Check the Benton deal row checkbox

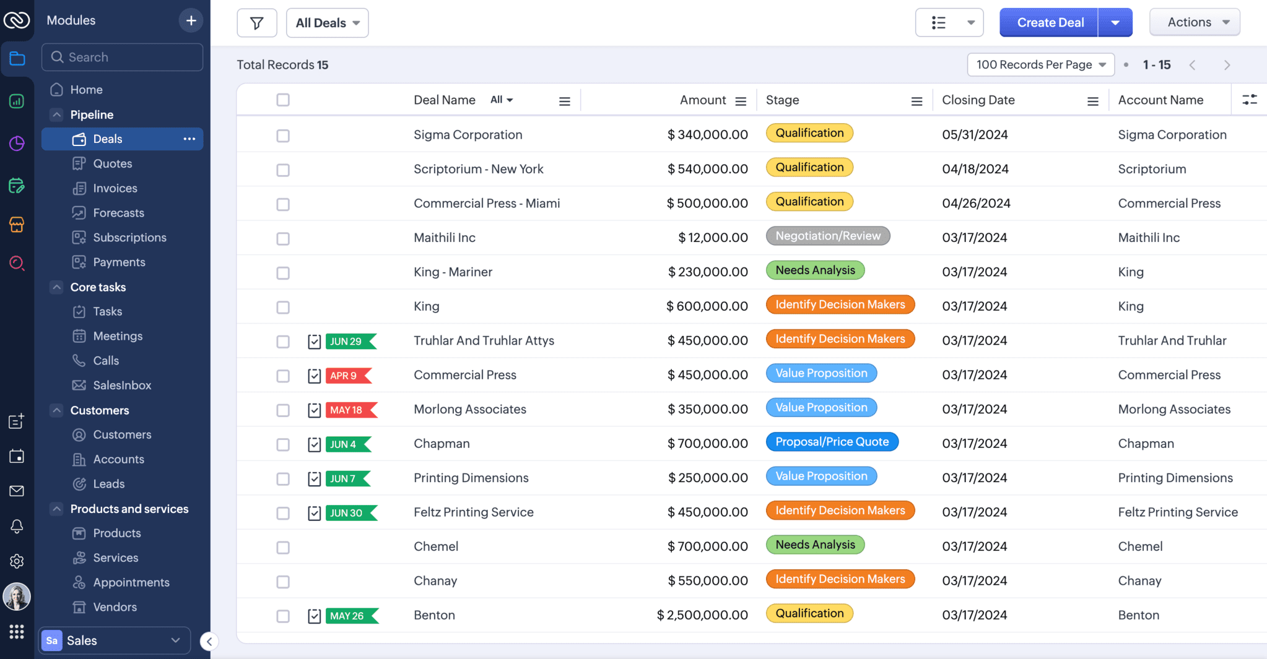coord(283,616)
